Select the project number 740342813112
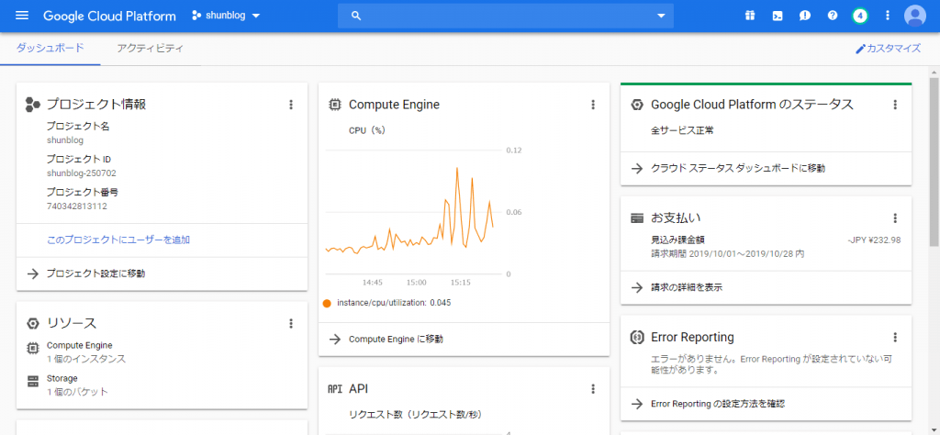 [x=77, y=206]
